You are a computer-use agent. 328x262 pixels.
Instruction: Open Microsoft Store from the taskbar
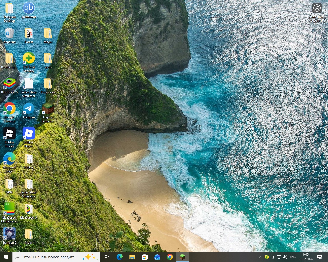tap(145, 257)
